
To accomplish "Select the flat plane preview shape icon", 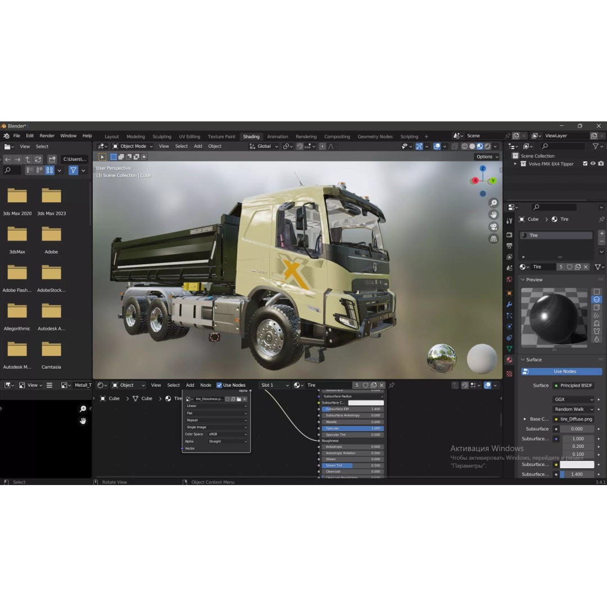I will (596, 292).
